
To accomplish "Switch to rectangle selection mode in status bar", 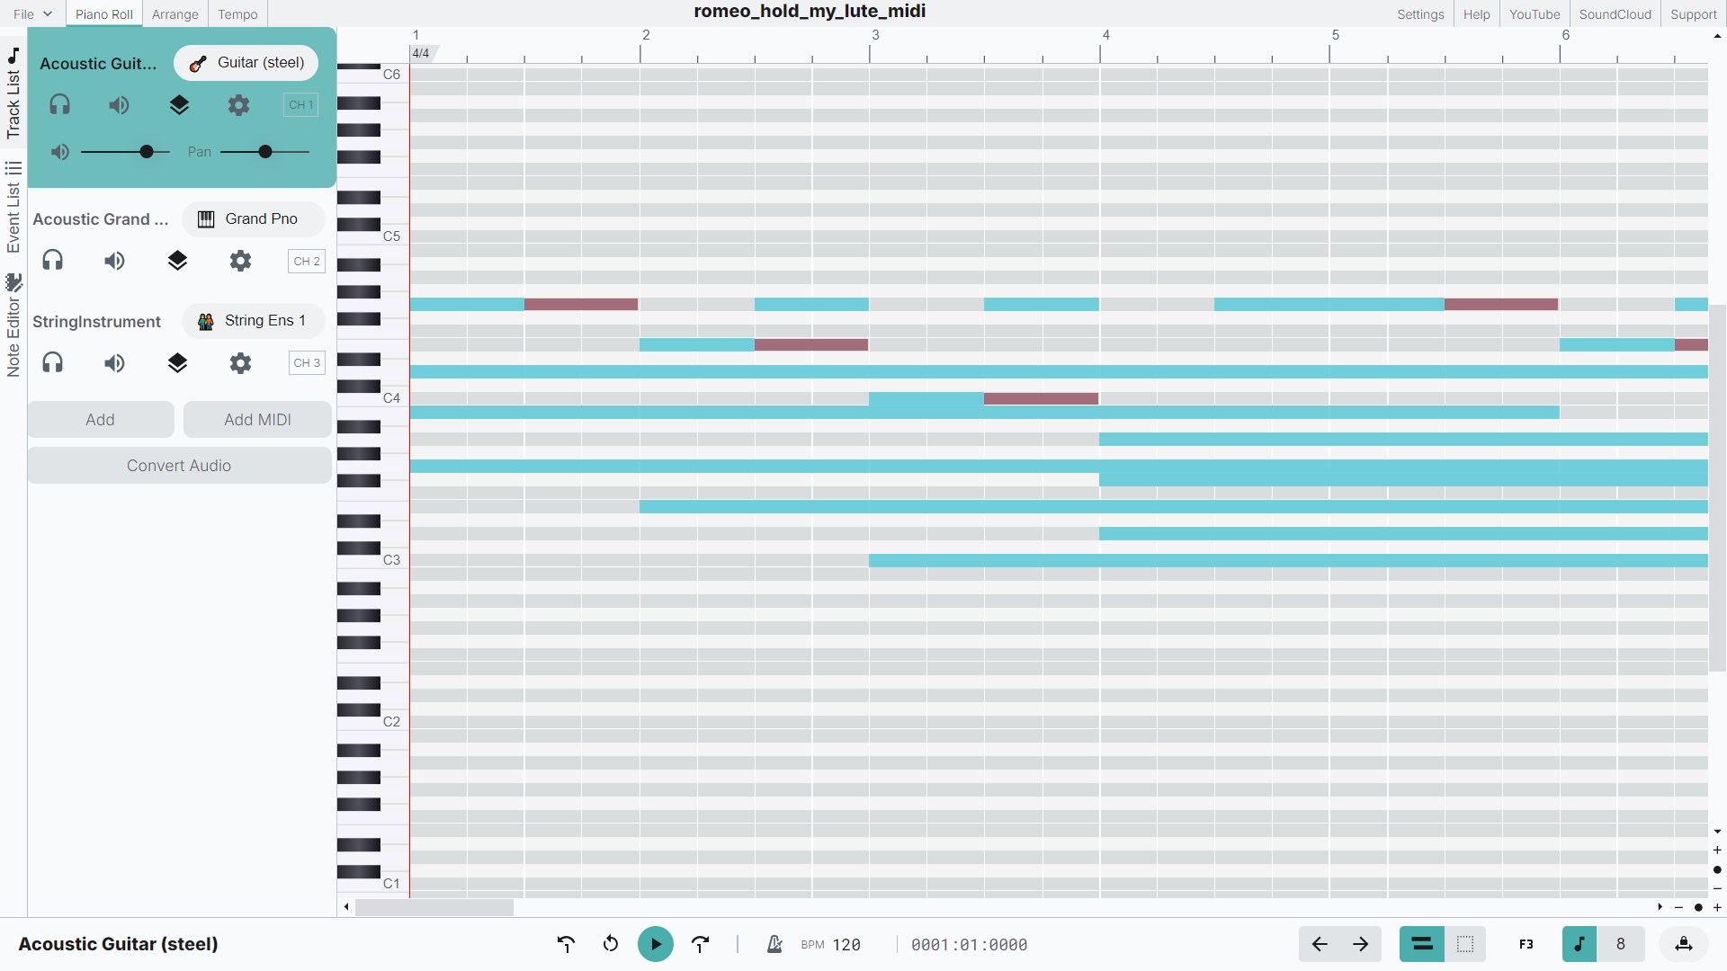I will [1464, 944].
